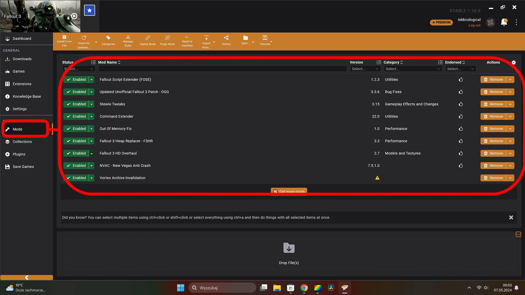The image size is (525, 295).
Task: Remove Out Of Memory Fix mod
Action: pyautogui.click(x=493, y=129)
